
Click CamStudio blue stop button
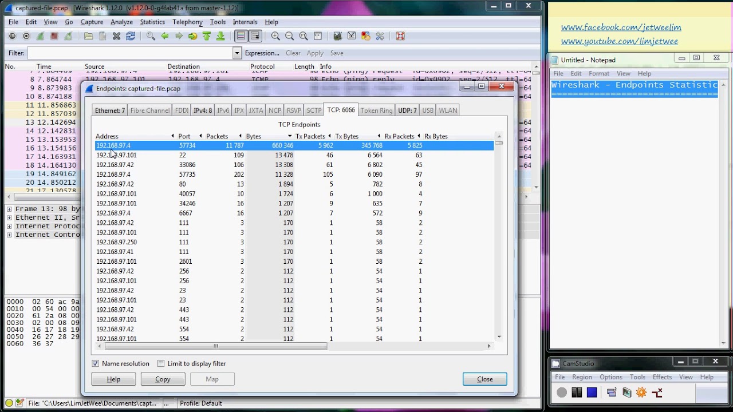pyautogui.click(x=592, y=392)
